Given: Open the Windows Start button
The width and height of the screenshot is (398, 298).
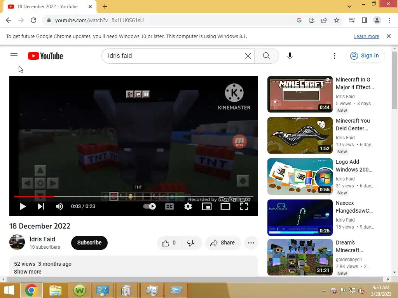Looking at the screenshot, I should pos(9,290).
